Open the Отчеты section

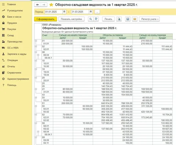point(11,66)
